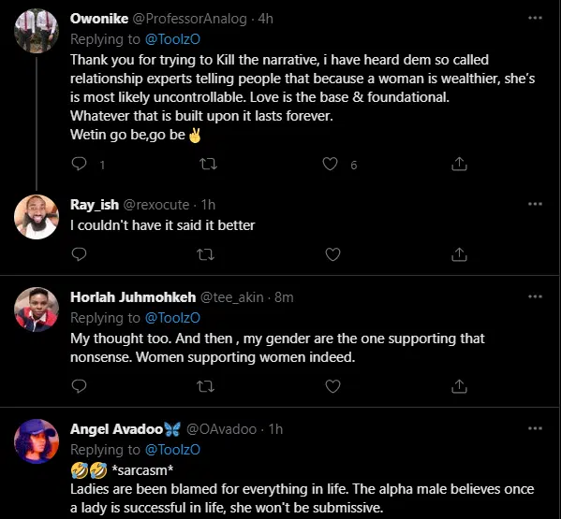561x519 pixels.
Task: Reply to Horlah Juhmohkeh's tweet
Action: (79, 386)
